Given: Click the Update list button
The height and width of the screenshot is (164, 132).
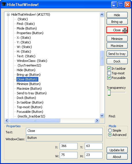Looking at the screenshot, I should pyautogui.click(x=117, y=150).
